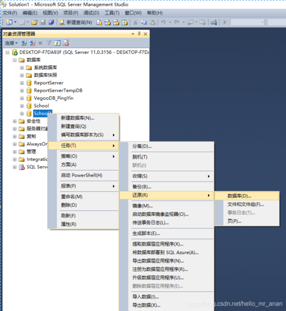This screenshot has height=311, width=286.
Task: Open the 文件(F) menu
Action: click(x=10, y=13)
